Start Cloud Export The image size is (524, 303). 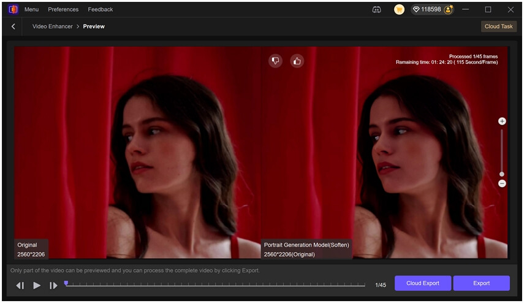tap(423, 283)
